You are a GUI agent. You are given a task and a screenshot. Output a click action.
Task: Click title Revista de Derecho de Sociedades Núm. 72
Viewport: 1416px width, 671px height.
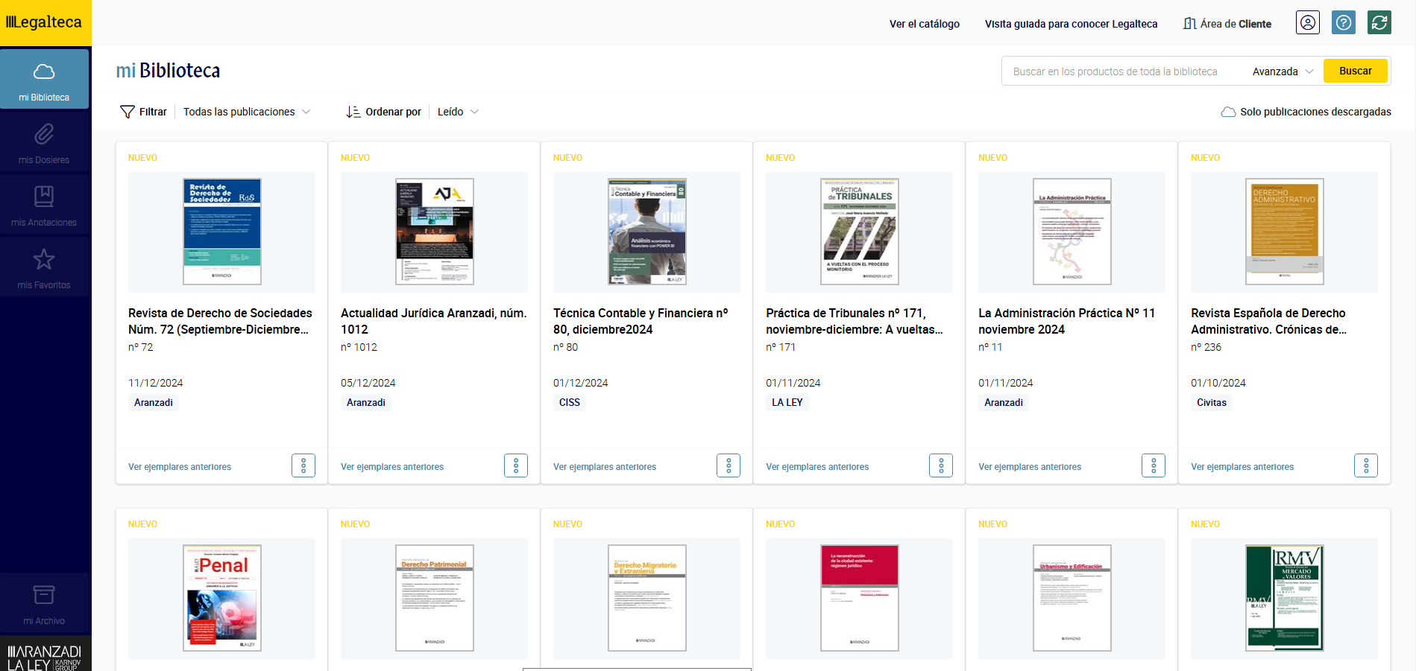click(220, 321)
